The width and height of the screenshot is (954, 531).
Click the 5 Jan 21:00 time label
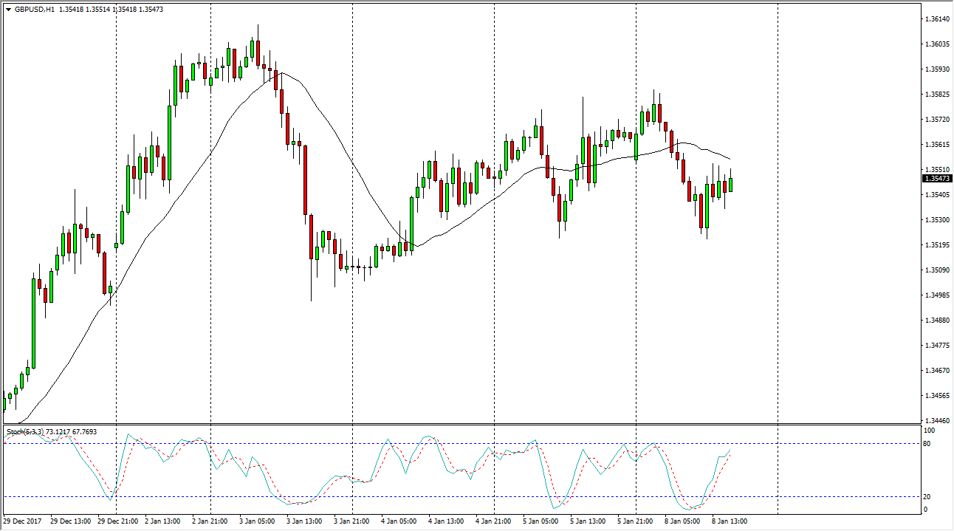pos(635,521)
